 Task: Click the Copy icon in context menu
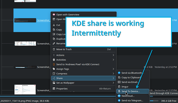point(54,30)
